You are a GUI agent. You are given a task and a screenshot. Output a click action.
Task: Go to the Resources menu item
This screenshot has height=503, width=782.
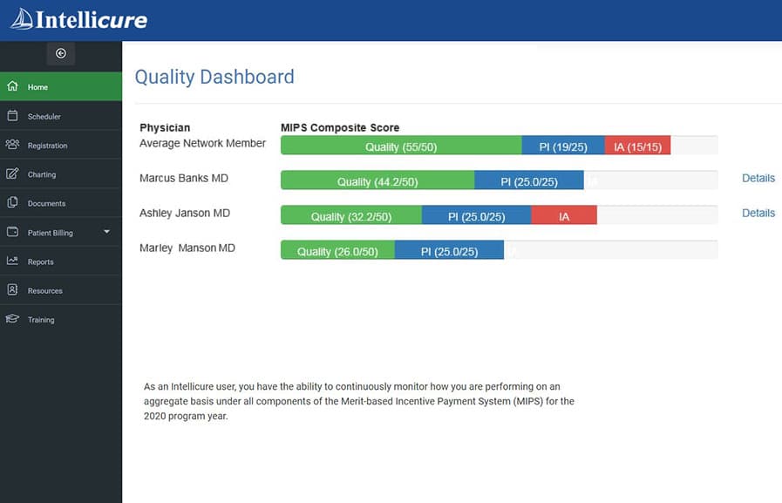click(61, 289)
